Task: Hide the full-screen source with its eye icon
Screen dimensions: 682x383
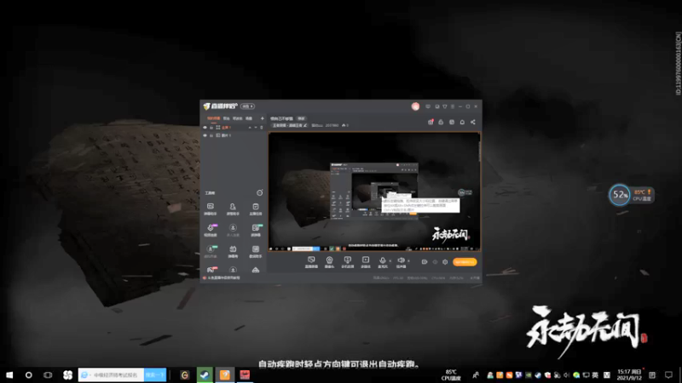Action: 205,128
